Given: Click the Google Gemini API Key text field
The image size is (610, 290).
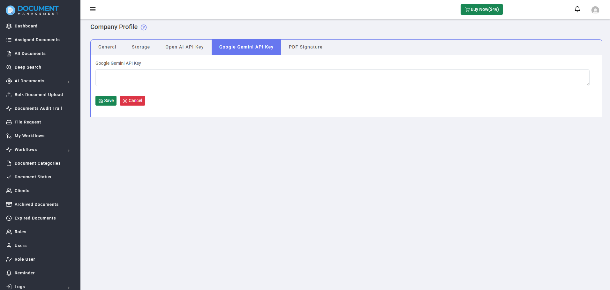Looking at the screenshot, I should 342,78.
